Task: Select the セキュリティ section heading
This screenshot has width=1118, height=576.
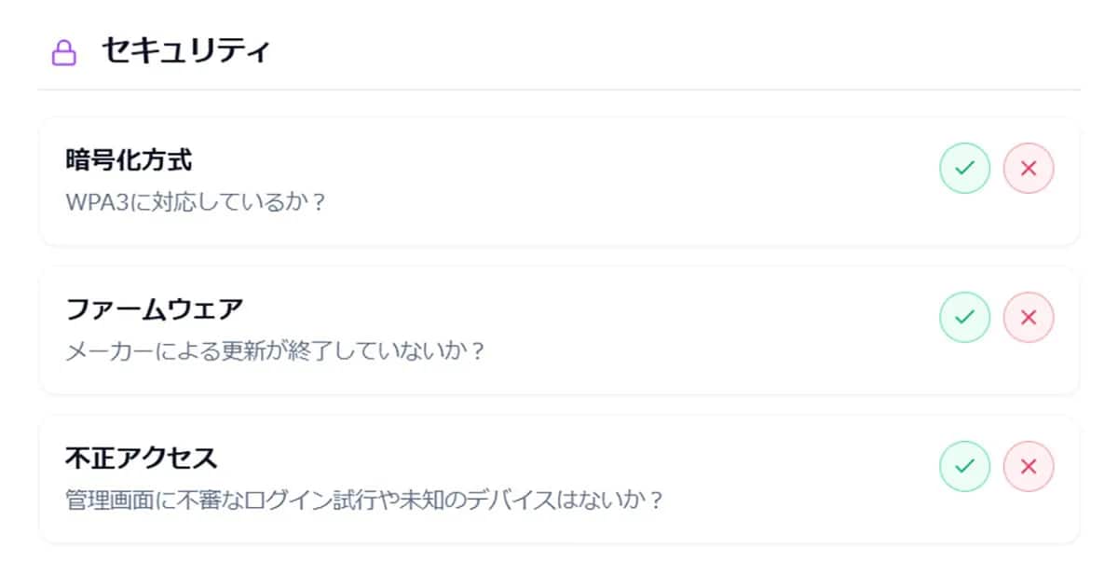Action: pyautogui.click(x=185, y=51)
